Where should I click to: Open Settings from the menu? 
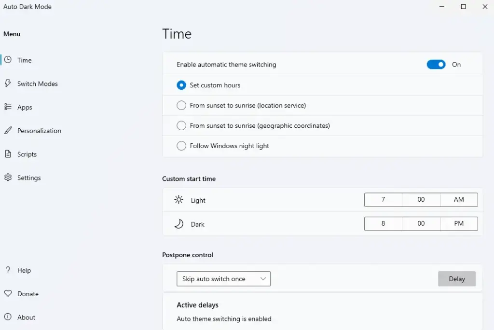[29, 178]
